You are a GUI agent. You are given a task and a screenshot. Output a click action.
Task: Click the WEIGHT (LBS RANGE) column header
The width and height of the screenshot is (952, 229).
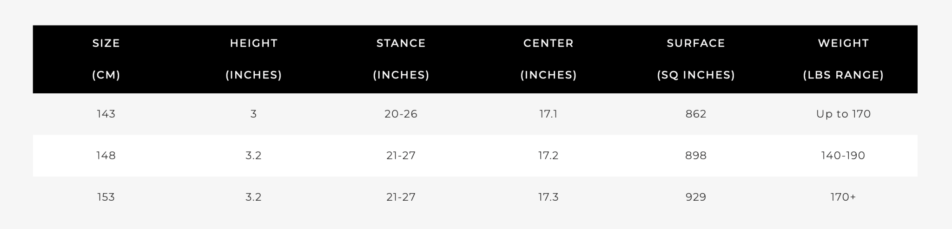pyautogui.click(x=843, y=59)
